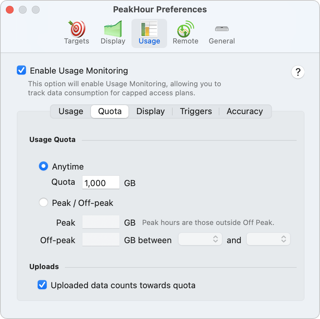Image resolution: width=320 pixels, height=319 pixels.
Task: Switch to the Accuracy segment tab
Action: (x=245, y=112)
